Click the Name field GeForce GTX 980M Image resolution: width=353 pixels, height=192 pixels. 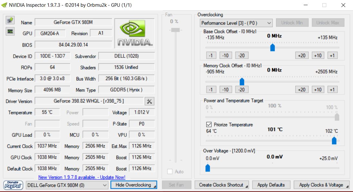click(x=73, y=22)
